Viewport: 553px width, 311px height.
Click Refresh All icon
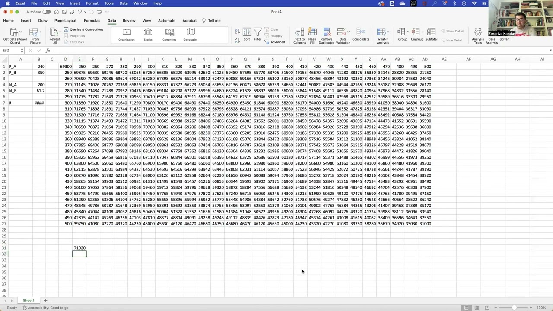coord(54,32)
